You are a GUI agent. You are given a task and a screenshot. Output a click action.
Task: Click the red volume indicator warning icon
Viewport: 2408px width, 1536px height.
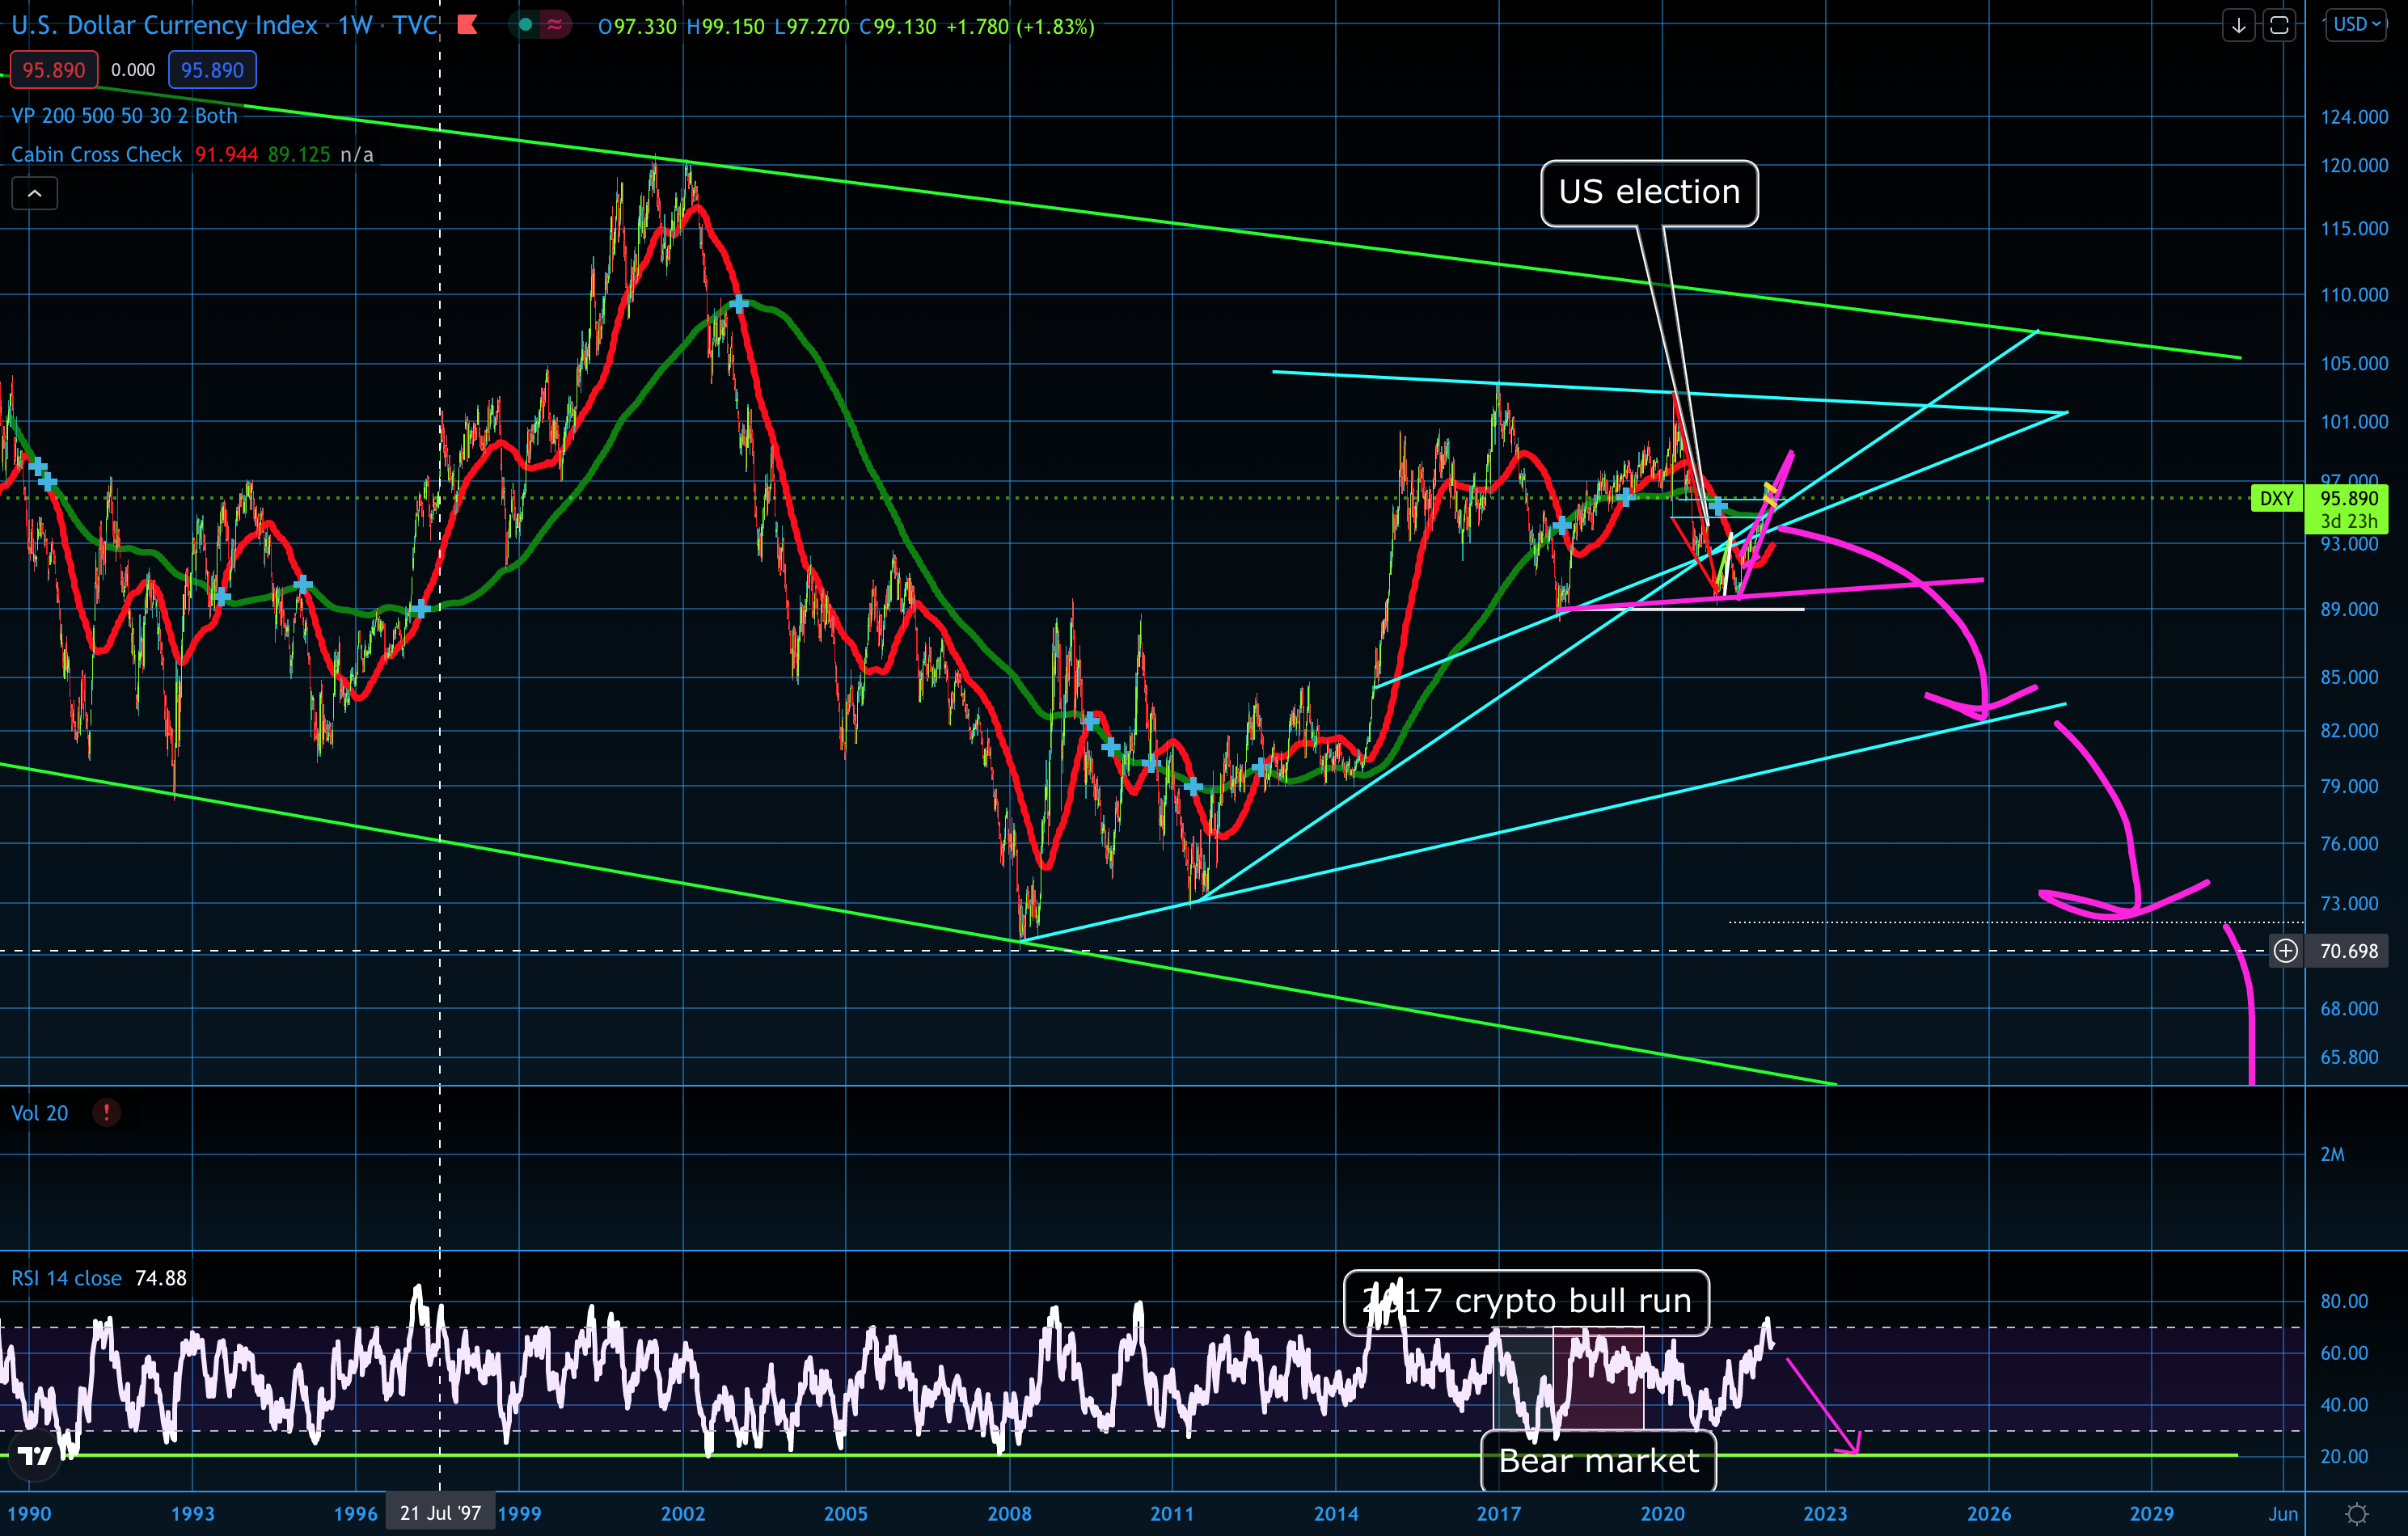tap(106, 1112)
